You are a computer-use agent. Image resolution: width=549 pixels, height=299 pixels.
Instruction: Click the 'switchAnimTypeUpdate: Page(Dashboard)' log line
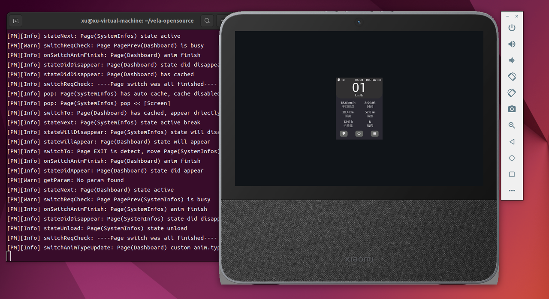coord(113,248)
